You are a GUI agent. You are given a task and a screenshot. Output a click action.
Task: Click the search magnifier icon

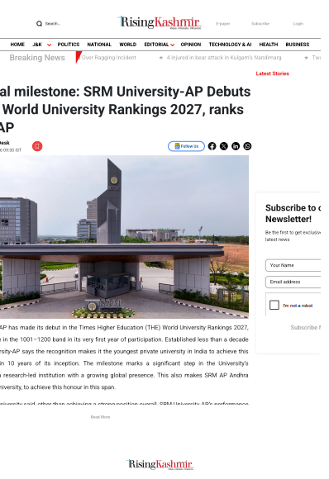(39, 23)
